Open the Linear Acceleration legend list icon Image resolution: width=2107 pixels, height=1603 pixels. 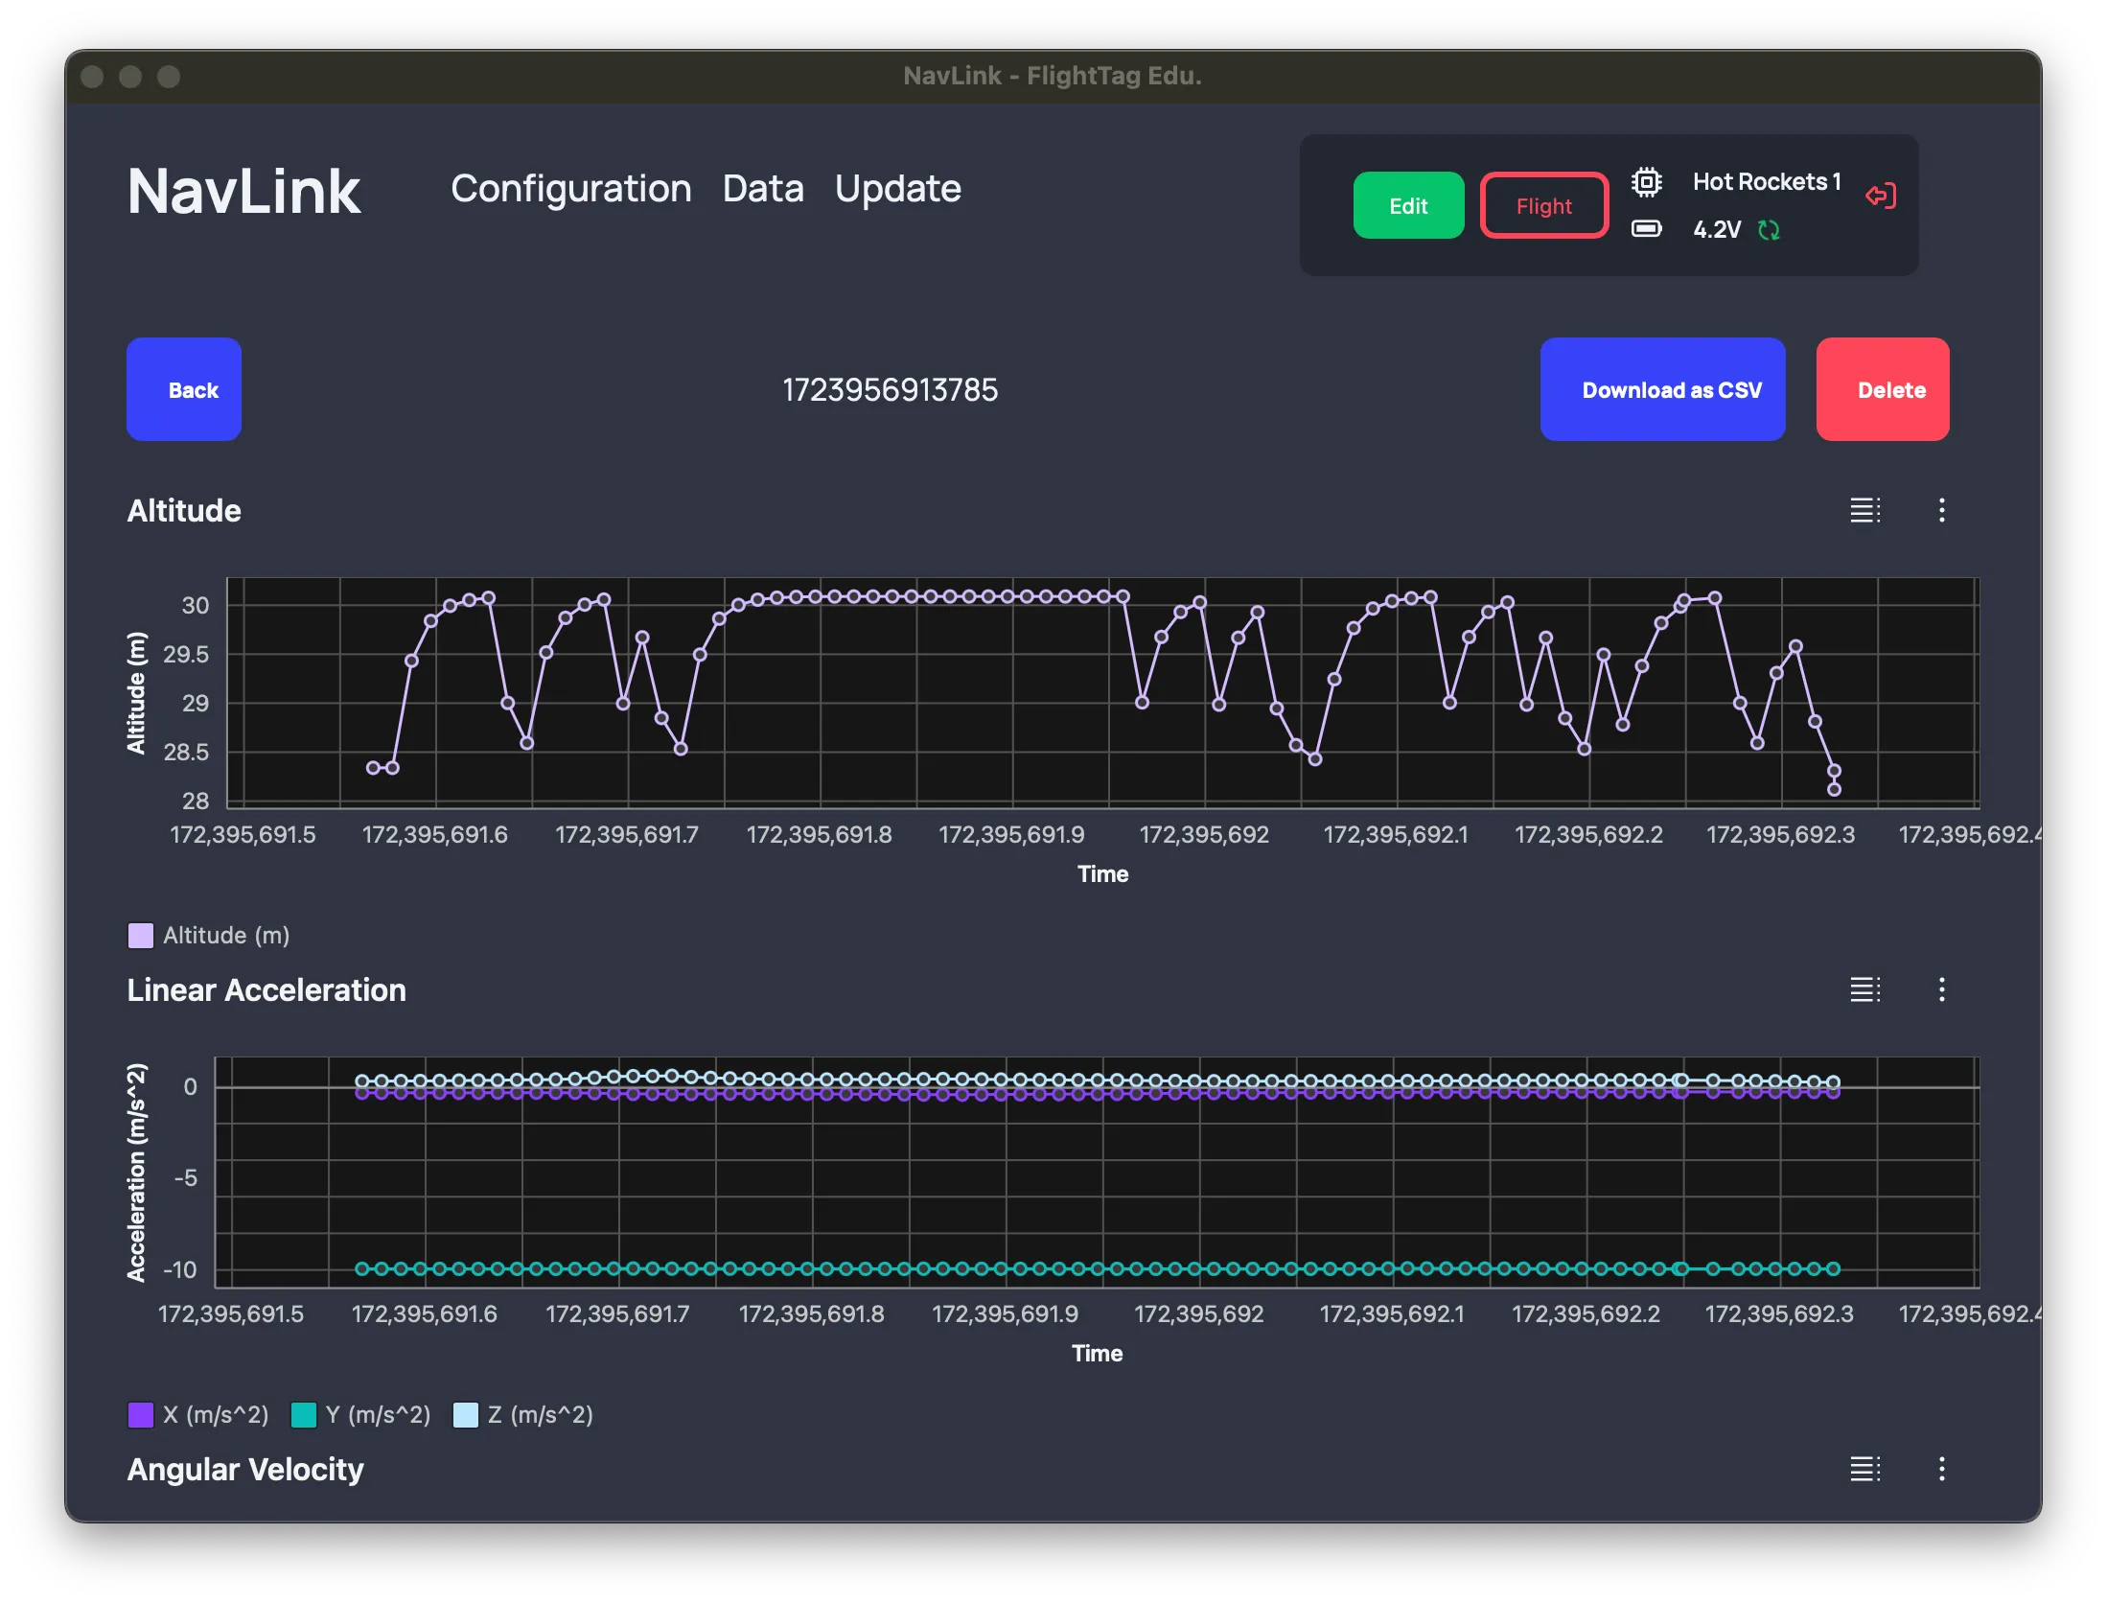1864,989
